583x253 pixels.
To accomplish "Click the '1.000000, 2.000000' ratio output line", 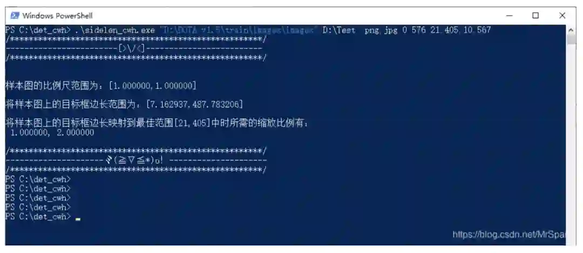I will click(52, 133).
